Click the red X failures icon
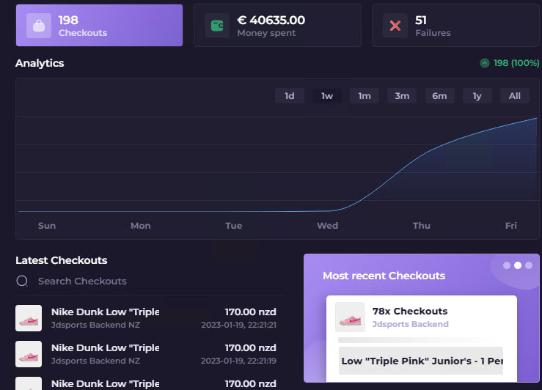 point(395,26)
